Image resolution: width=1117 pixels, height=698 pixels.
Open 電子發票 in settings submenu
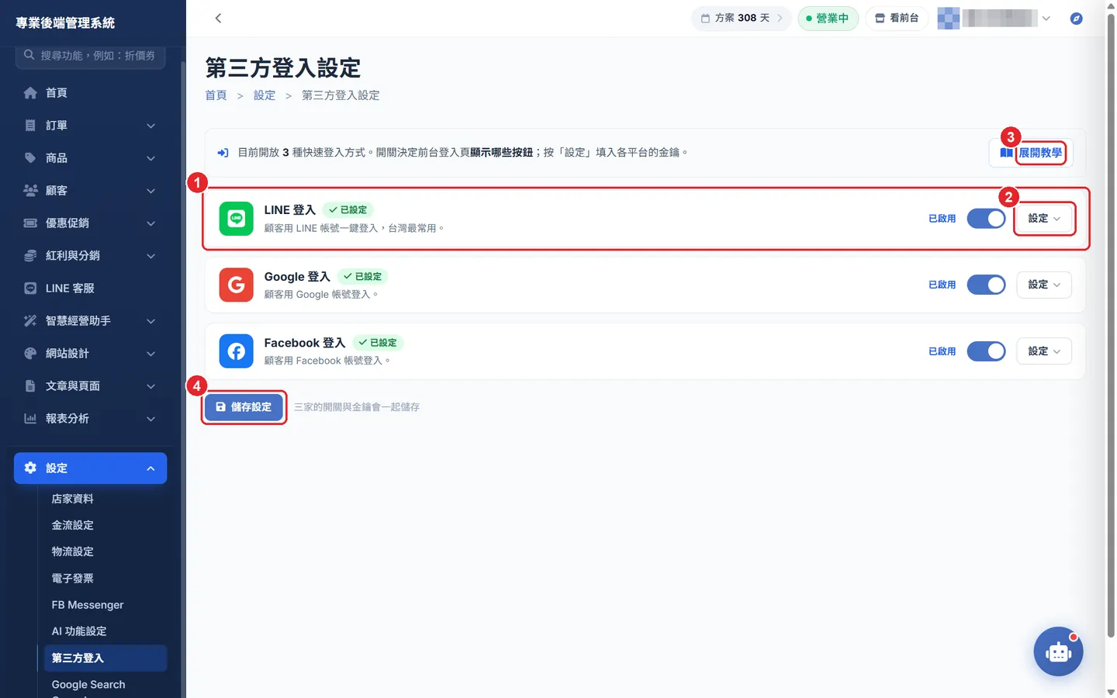tap(72, 579)
